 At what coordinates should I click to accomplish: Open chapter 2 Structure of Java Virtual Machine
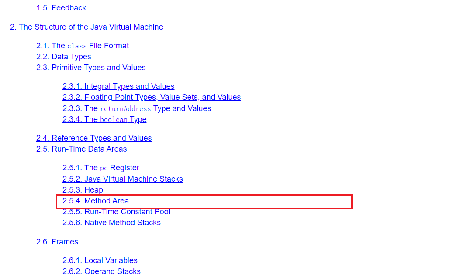click(x=86, y=27)
